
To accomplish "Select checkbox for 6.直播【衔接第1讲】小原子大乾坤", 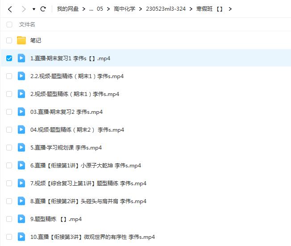I will point(9,165).
